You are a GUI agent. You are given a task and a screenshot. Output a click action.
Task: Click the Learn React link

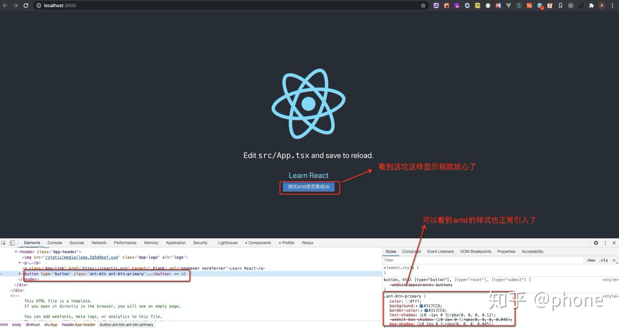[308, 175]
